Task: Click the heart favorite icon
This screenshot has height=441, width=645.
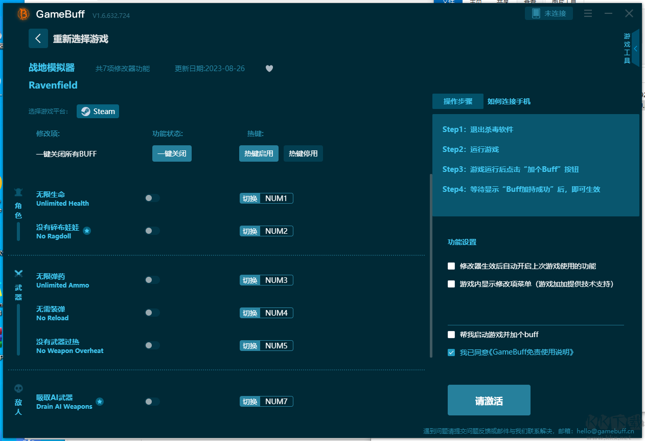Action: 269,69
